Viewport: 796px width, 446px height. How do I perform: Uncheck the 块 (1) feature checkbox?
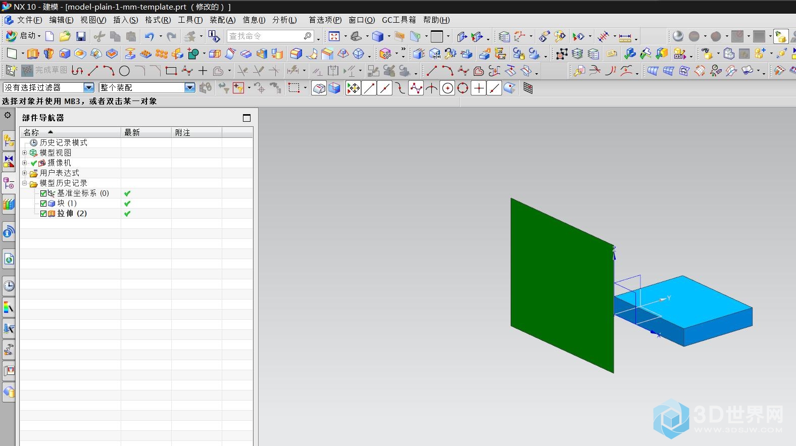[43, 204]
